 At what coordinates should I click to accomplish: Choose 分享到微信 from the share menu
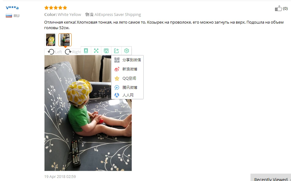point(127,60)
